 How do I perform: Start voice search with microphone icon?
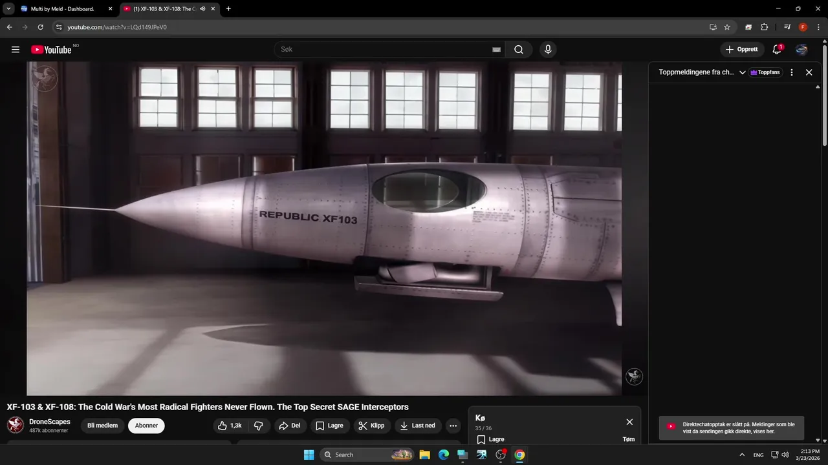pyautogui.click(x=548, y=50)
